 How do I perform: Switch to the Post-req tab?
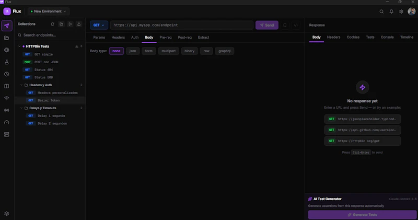(185, 37)
